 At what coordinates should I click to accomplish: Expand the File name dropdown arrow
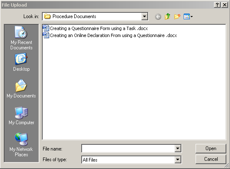(178, 148)
